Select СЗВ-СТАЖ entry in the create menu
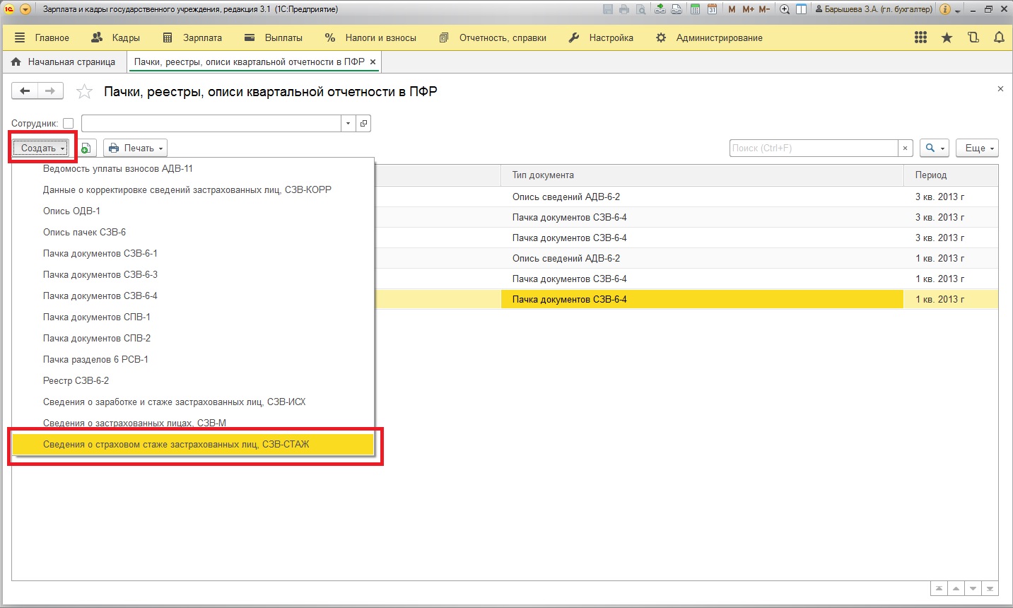 176,444
